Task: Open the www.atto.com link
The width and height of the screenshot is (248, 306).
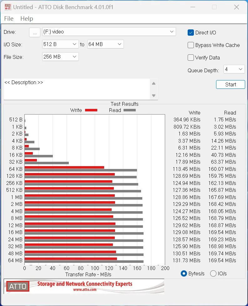Action: click(85, 290)
